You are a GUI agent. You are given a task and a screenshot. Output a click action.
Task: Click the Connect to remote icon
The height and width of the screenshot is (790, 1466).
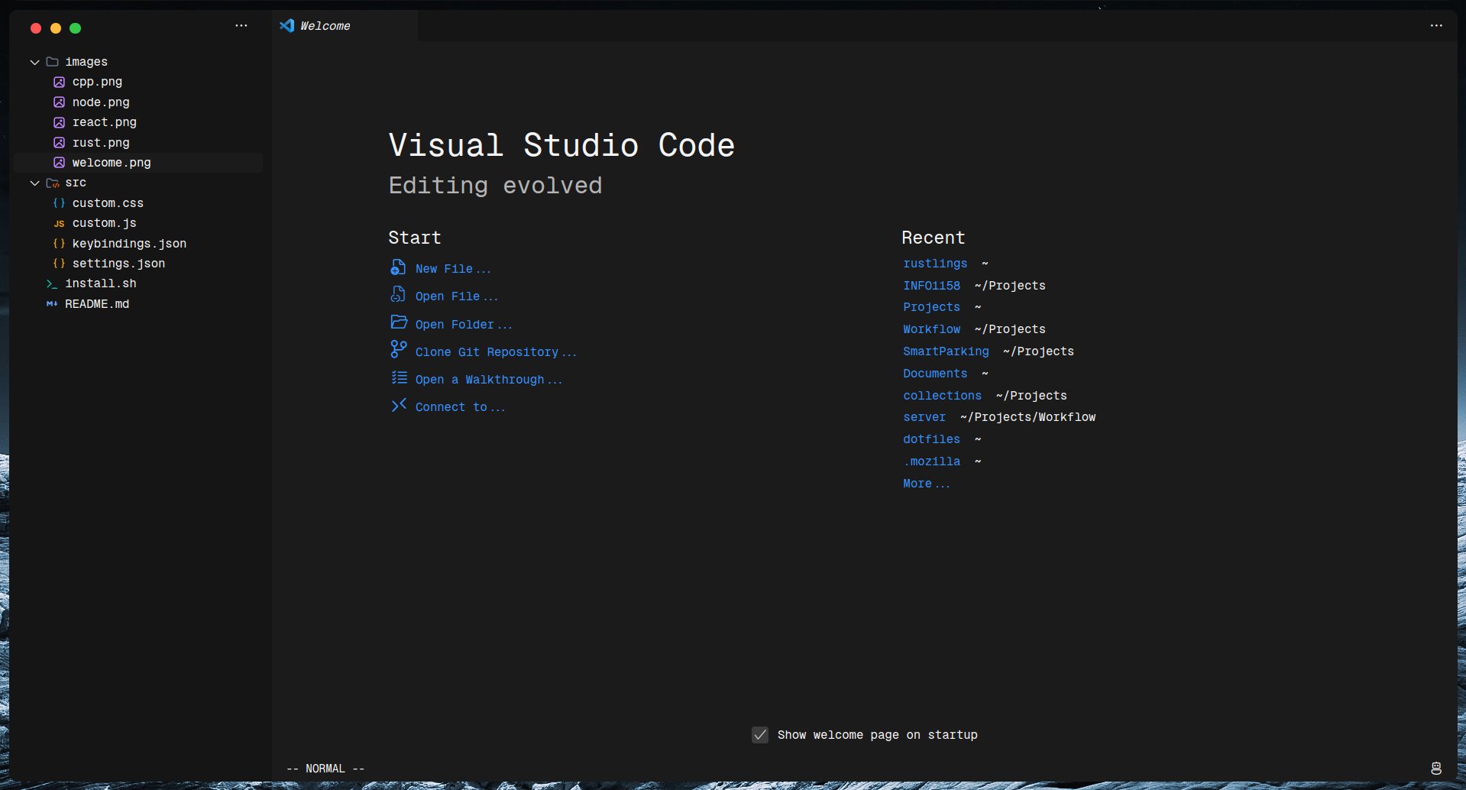399,405
